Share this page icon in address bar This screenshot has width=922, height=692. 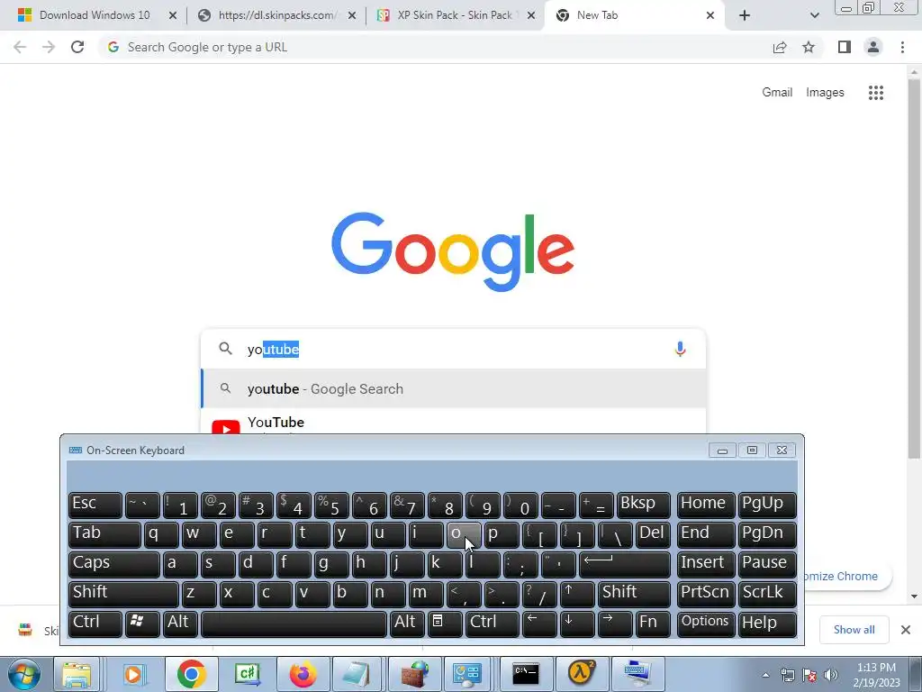click(x=780, y=47)
